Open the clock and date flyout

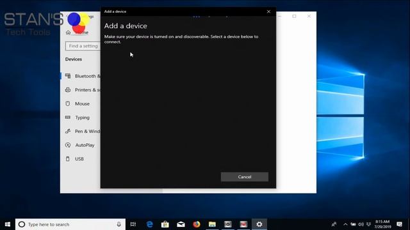(382, 224)
